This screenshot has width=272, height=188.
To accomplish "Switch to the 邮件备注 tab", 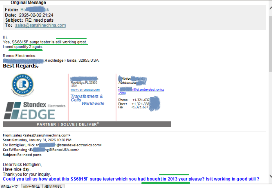I will 32,186.
